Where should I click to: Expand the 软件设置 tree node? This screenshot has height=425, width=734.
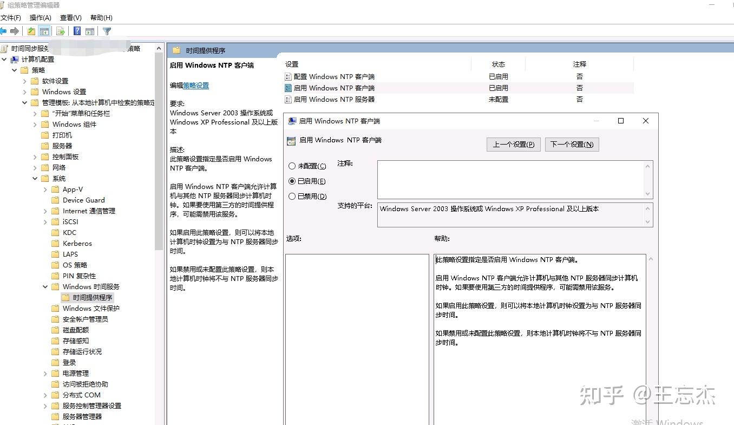(25, 81)
